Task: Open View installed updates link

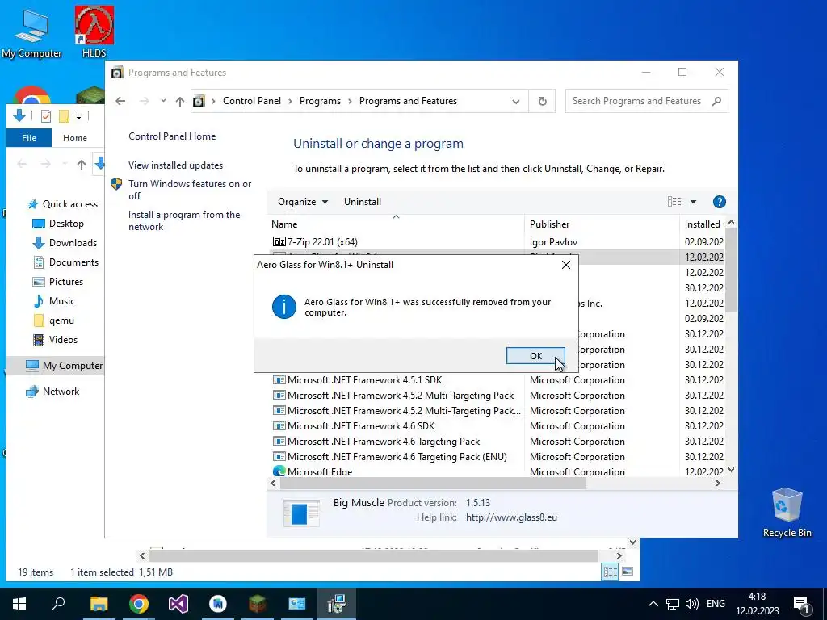Action: (x=175, y=165)
